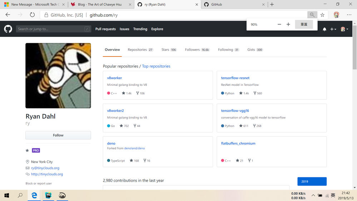Open Explore in header
This screenshot has height=201, width=357.
[x=157, y=29]
